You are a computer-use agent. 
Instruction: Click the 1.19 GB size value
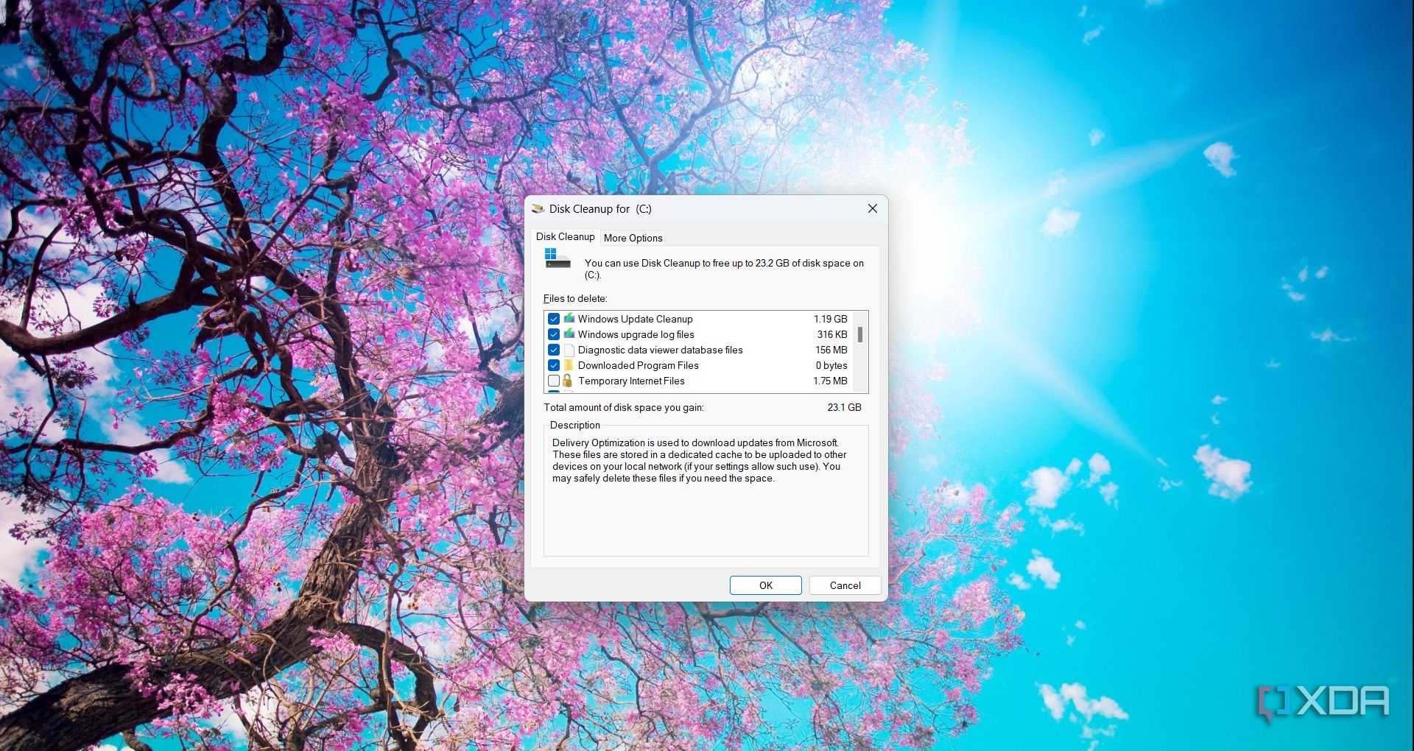coord(830,319)
